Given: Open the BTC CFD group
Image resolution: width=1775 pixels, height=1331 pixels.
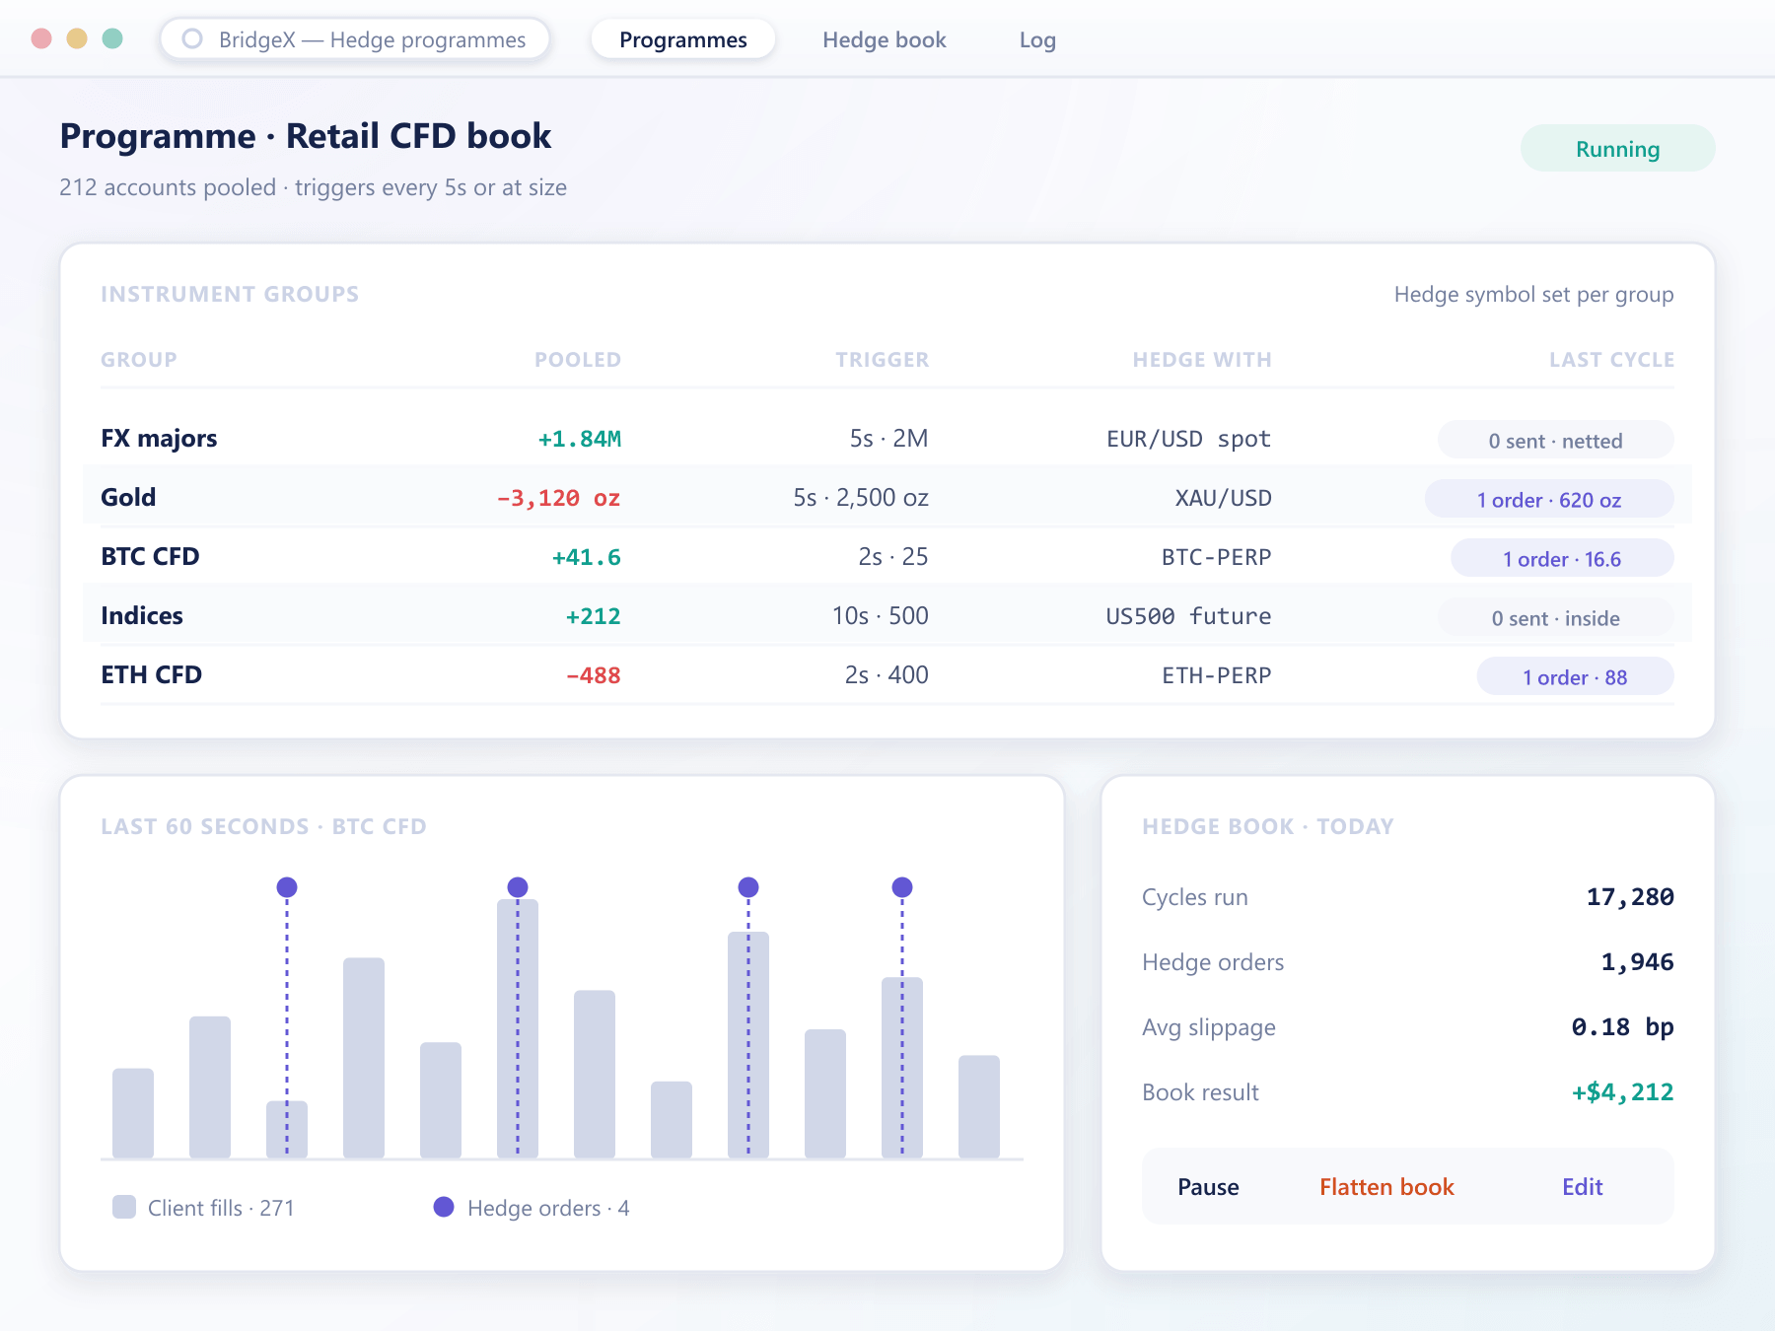Looking at the screenshot, I should click(150, 557).
